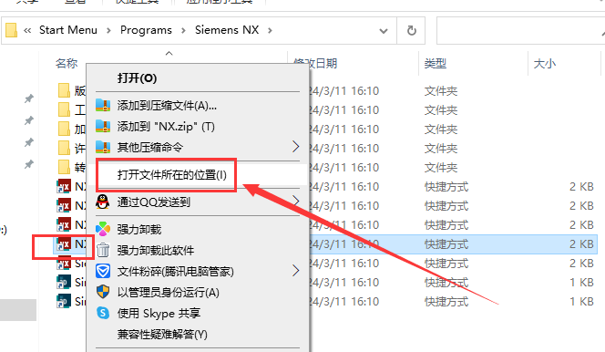
Task: Click the administrator UAC shield icon
Action: 103,292
